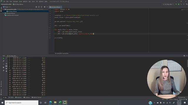
Task: Open the Terminal tool window tab
Action: 27,97
